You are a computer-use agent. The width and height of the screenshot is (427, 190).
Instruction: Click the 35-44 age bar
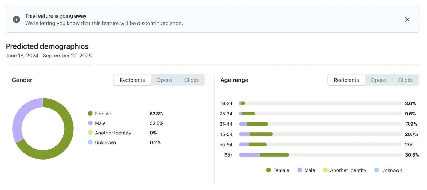tap(320, 124)
